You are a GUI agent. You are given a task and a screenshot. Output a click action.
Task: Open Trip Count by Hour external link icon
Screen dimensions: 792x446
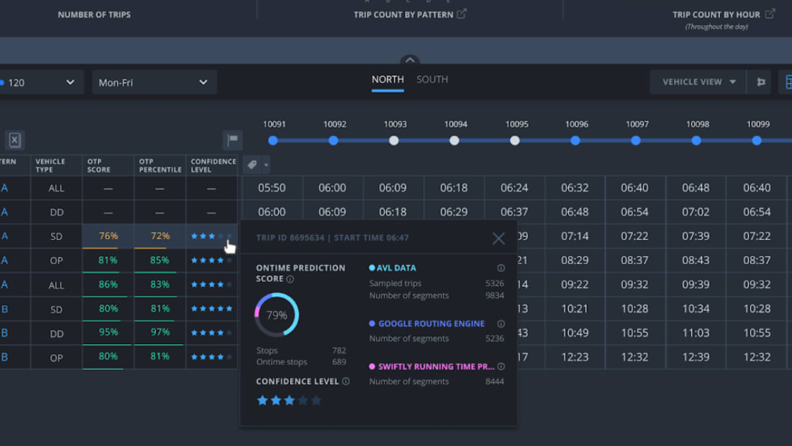[766, 14]
